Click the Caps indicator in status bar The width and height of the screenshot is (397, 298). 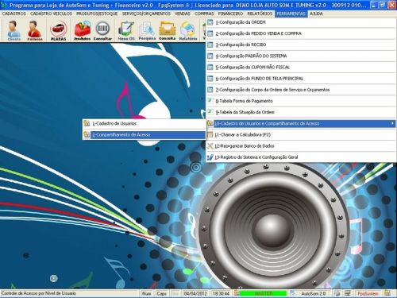[x=161, y=293]
